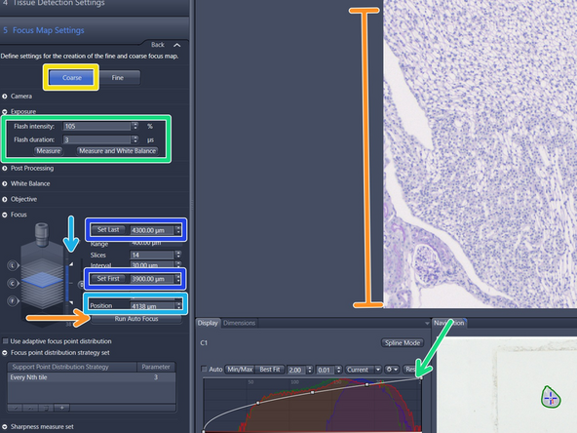Viewport: 577px width, 433px height.
Task: Select the Every Nth tile row
Action: (x=92, y=377)
